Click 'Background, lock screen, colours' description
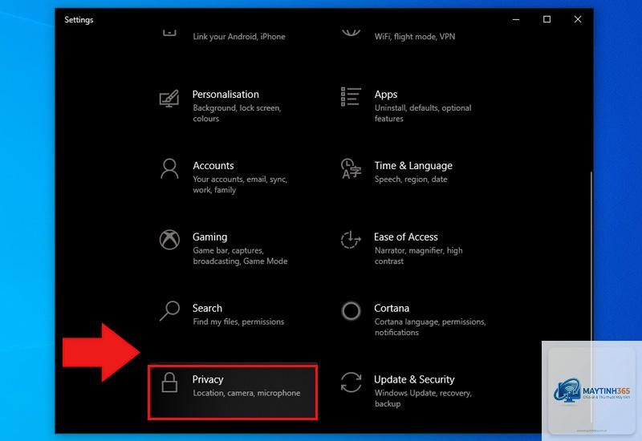 click(x=237, y=113)
